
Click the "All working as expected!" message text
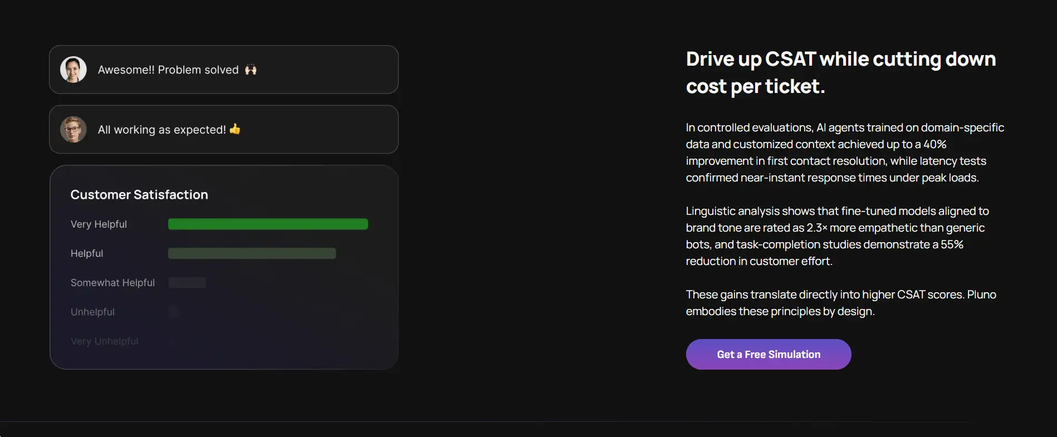(162, 130)
